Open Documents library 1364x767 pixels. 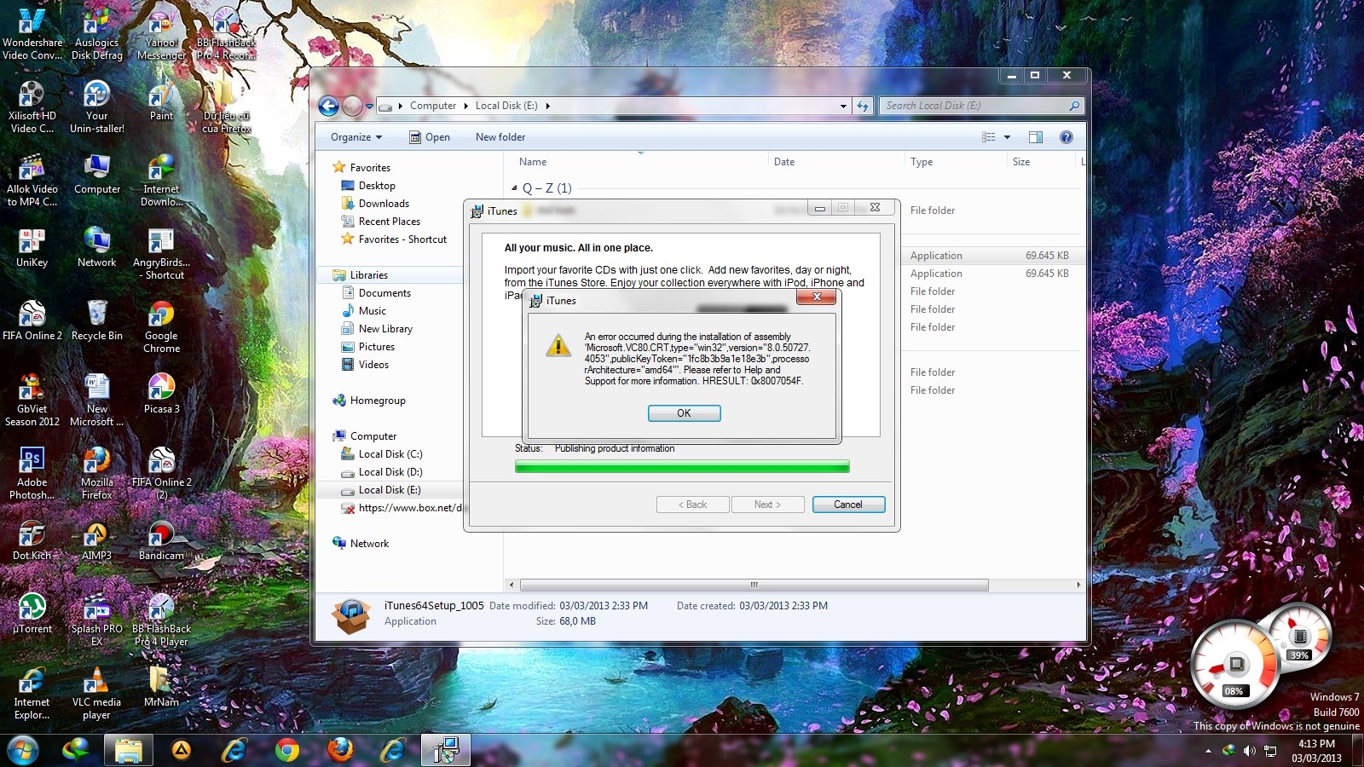click(x=384, y=293)
